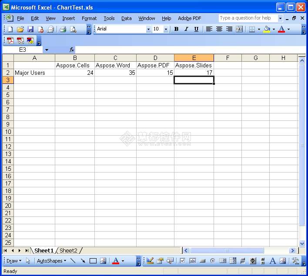Click the Type a question for help box

[247, 18]
